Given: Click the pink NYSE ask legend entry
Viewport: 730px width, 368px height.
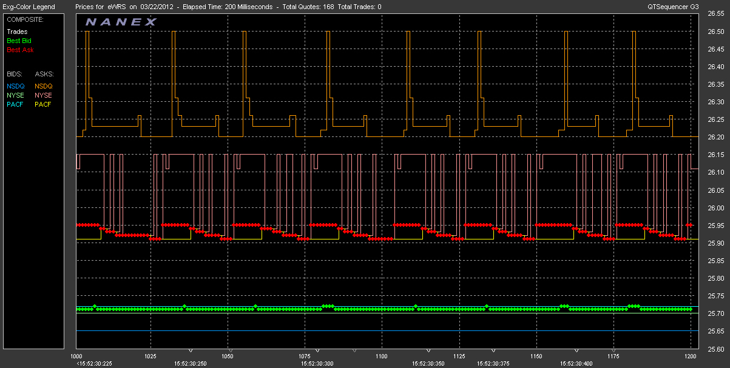Looking at the screenshot, I should (44, 95).
